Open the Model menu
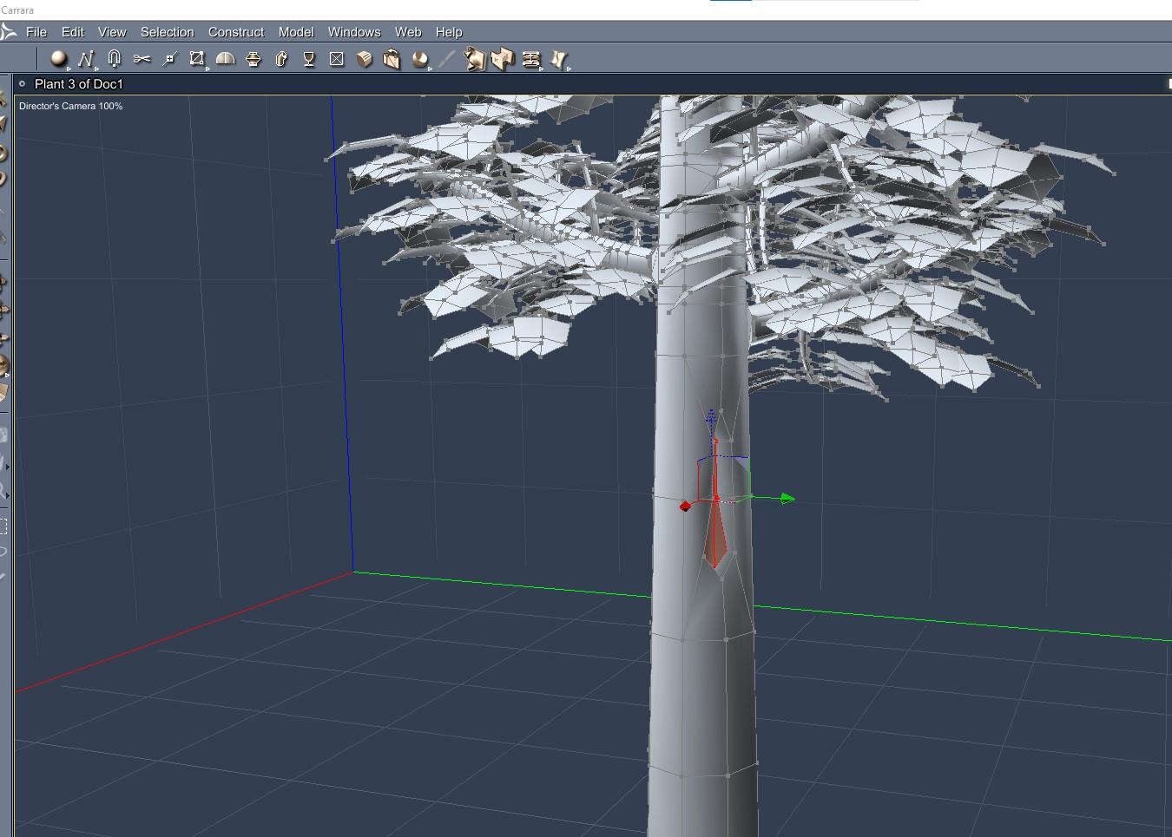Screen dimensions: 1172x837 (x=296, y=32)
